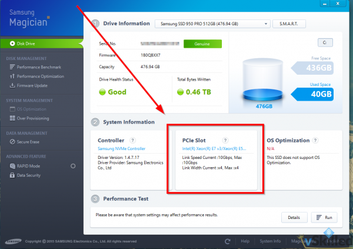Open Help in the footer
353x249 pixels.
point(245,241)
